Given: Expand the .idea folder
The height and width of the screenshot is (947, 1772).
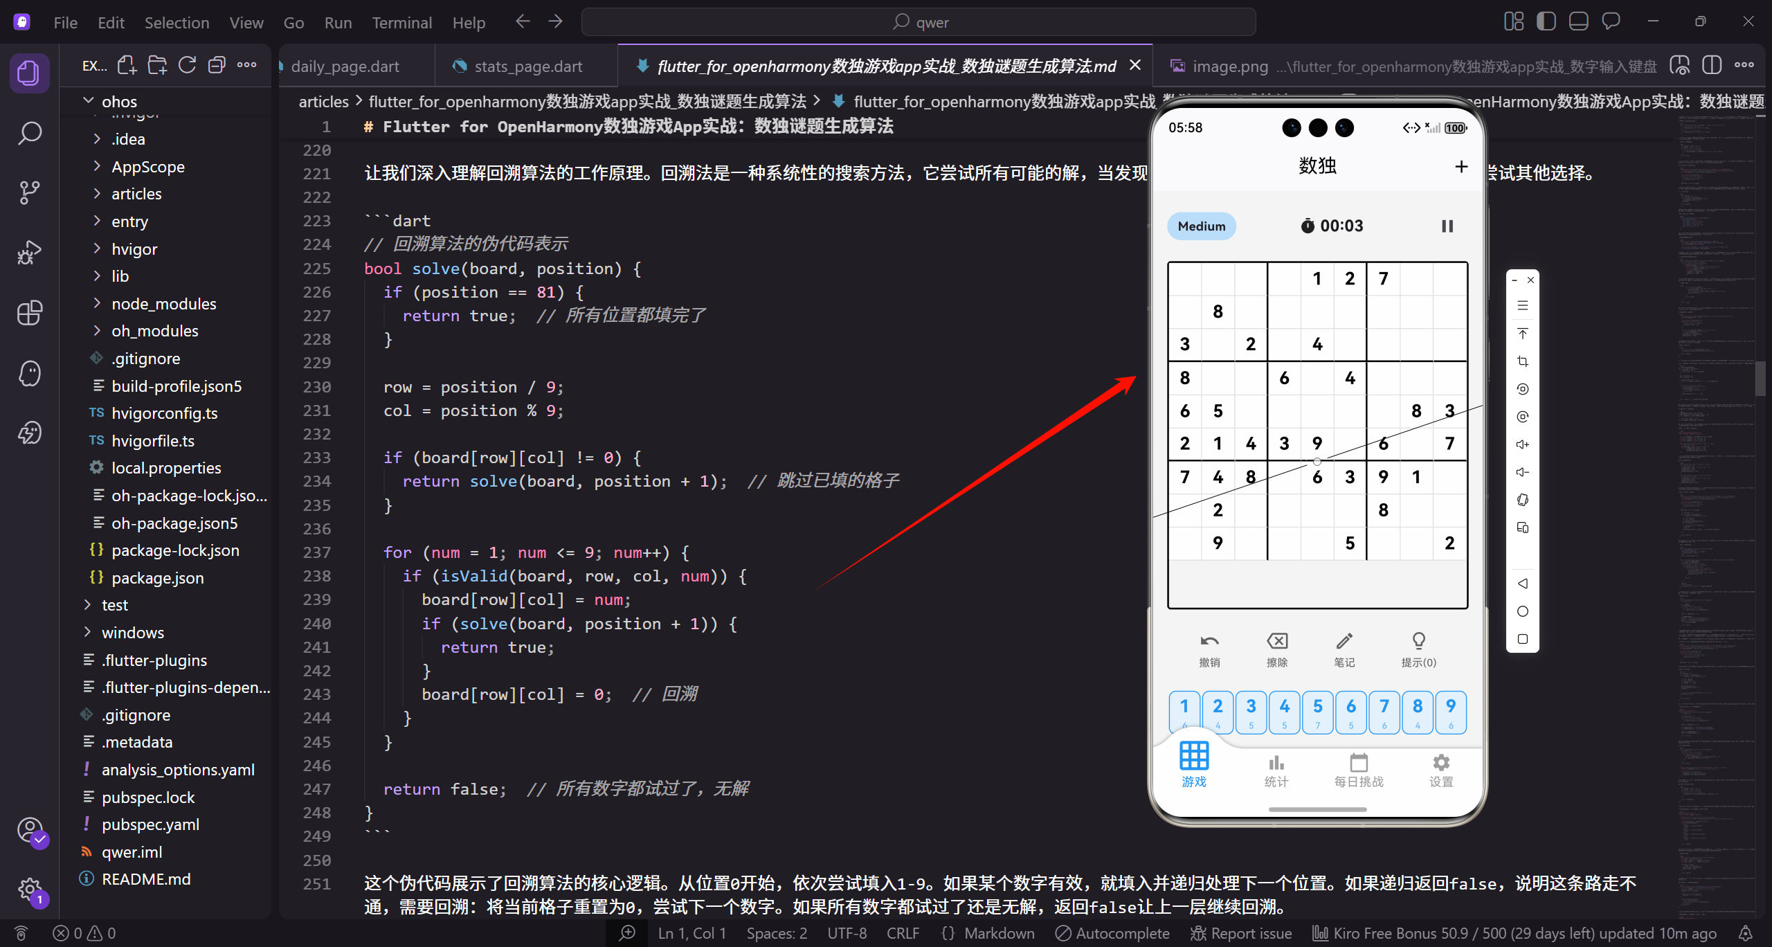Looking at the screenshot, I should coord(97,139).
